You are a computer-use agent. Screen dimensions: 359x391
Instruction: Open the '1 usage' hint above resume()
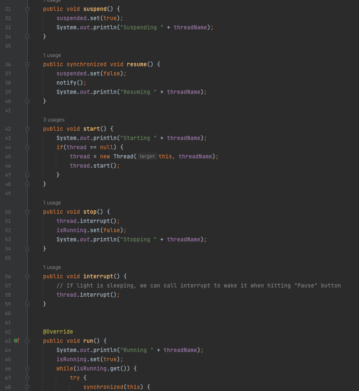click(x=52, y=55)
